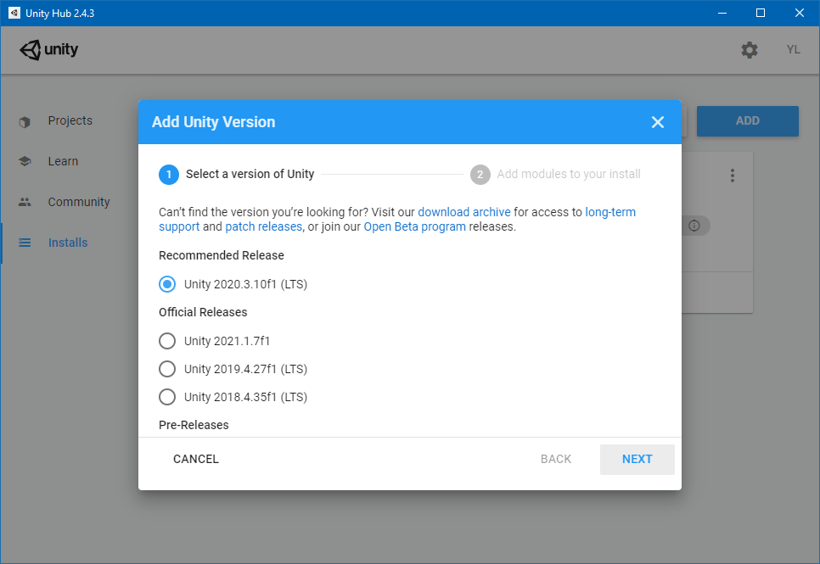Viewport: 820px width, 564px height.
Task: Open the download archive link
Action: coord(463,212)
